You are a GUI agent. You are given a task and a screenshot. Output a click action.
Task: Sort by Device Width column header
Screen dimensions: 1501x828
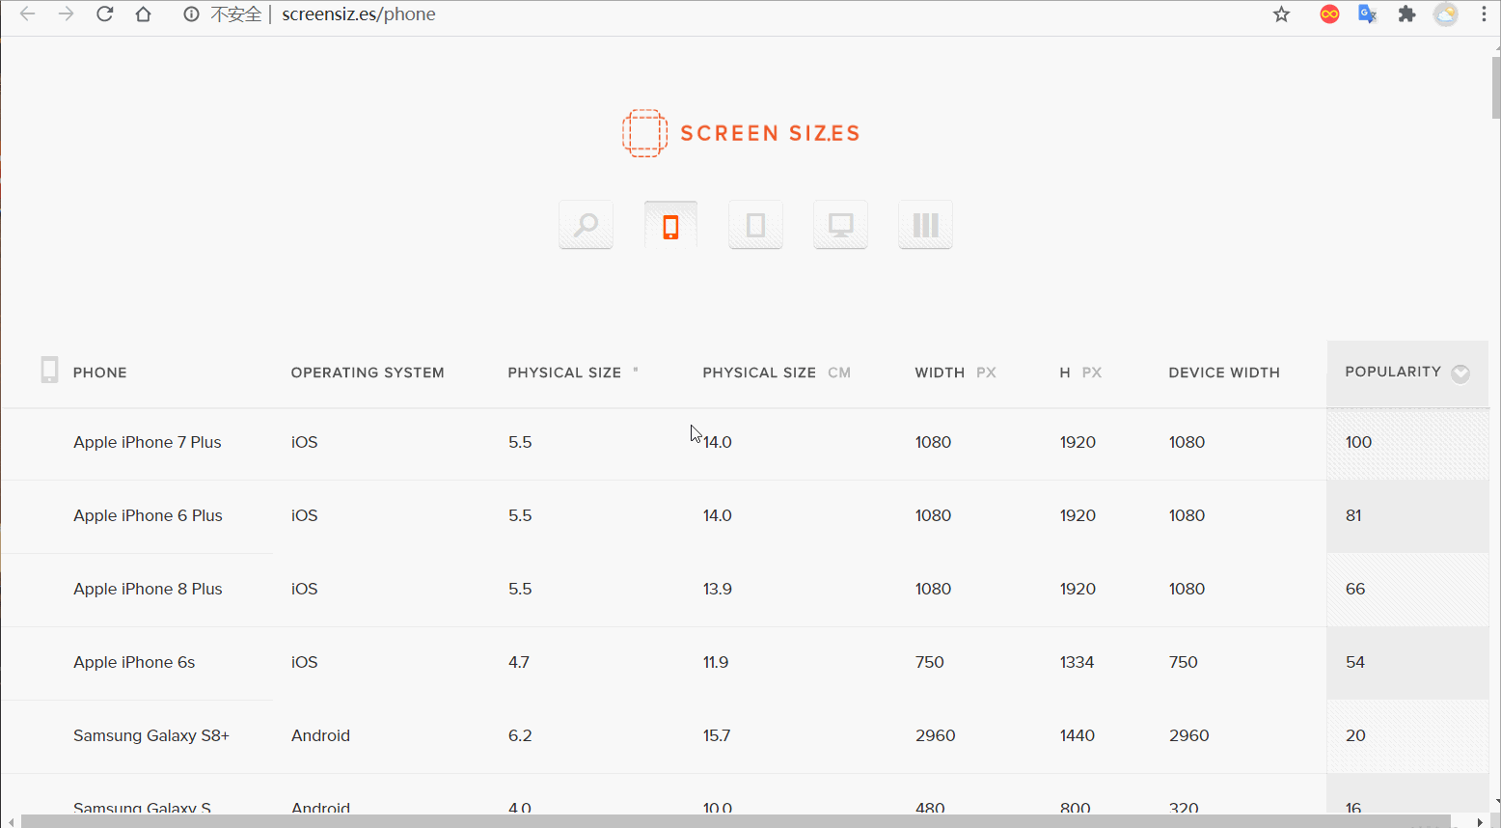point(1224,373)
